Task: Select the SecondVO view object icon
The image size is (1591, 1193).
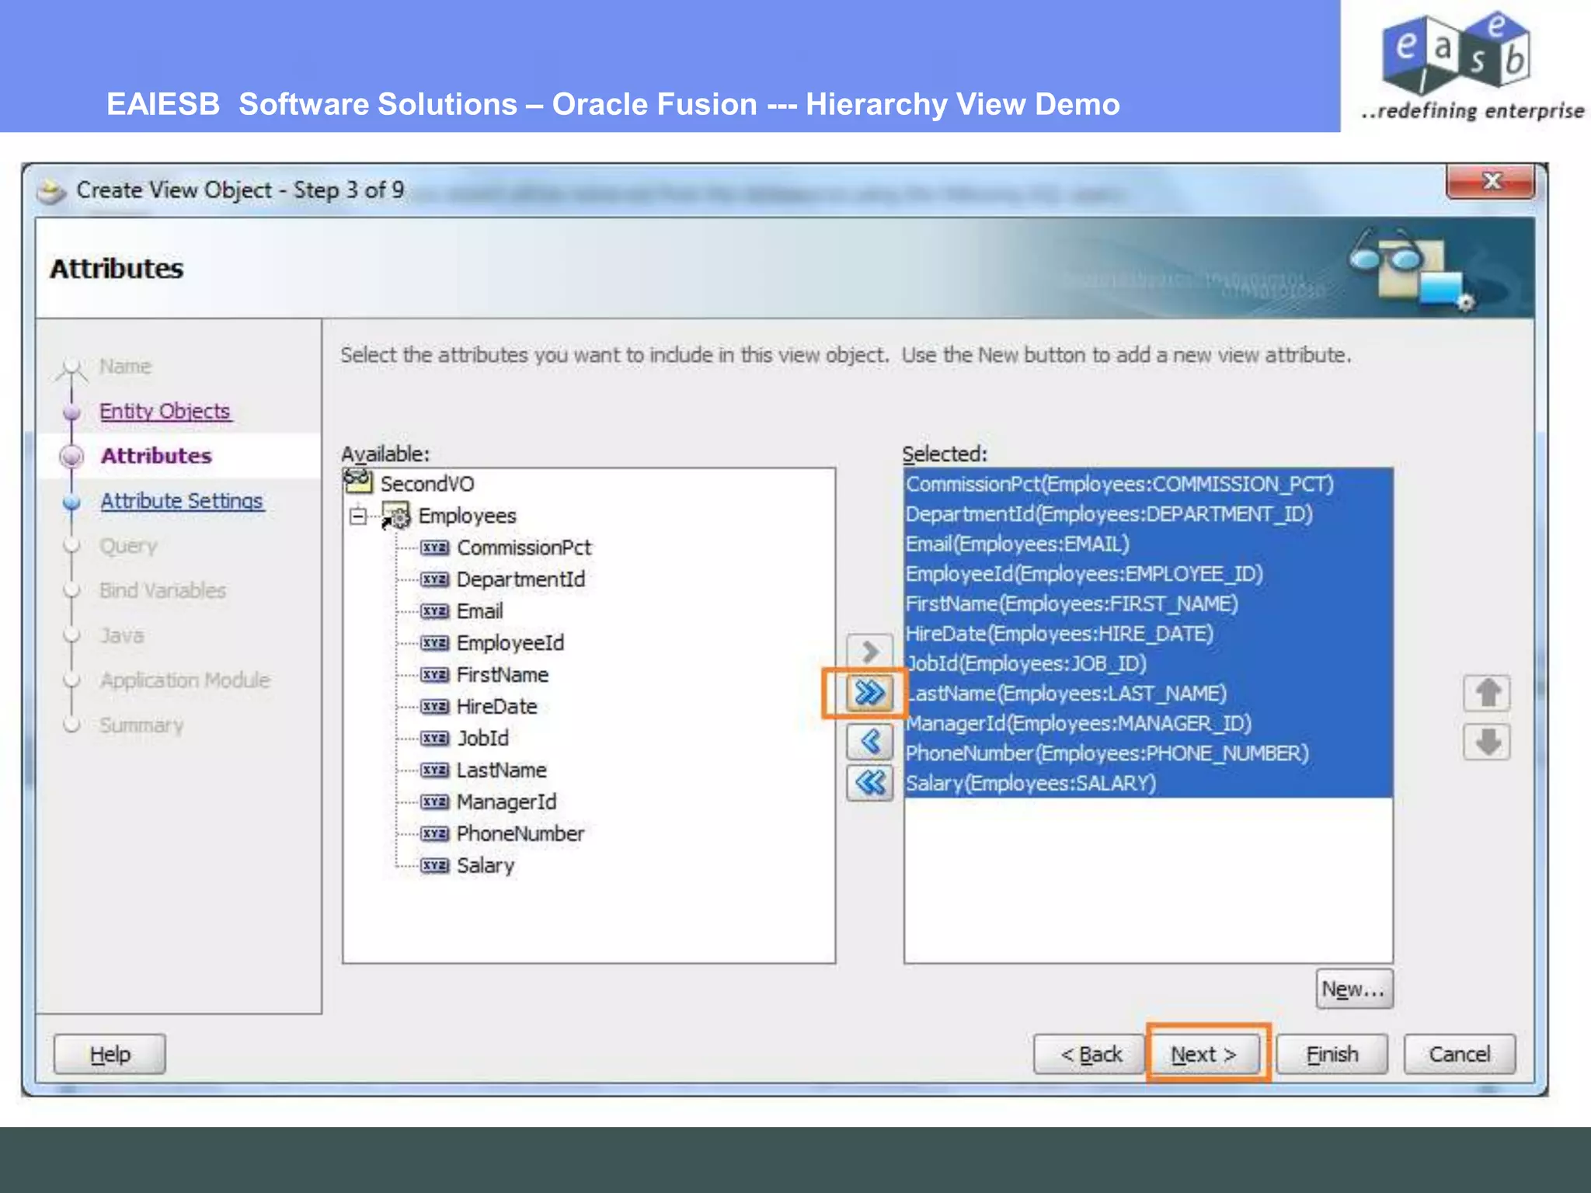Action: pos(358,482)
